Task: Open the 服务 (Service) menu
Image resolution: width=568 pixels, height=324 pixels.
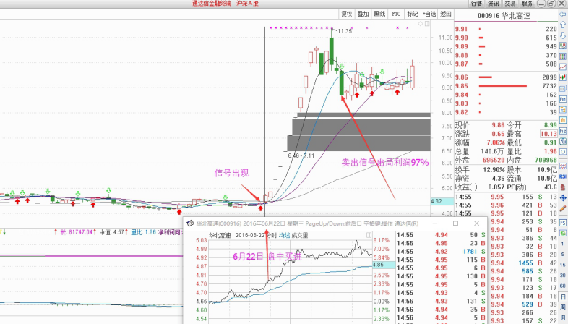Action: point(527,4)
